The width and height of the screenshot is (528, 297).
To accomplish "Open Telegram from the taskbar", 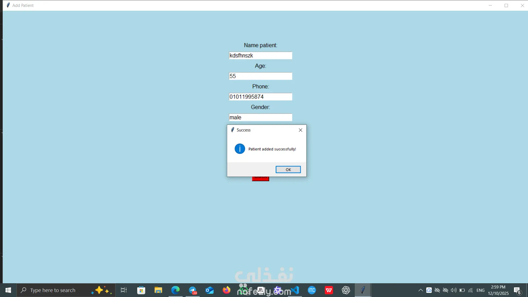I will tap(193, 290).
